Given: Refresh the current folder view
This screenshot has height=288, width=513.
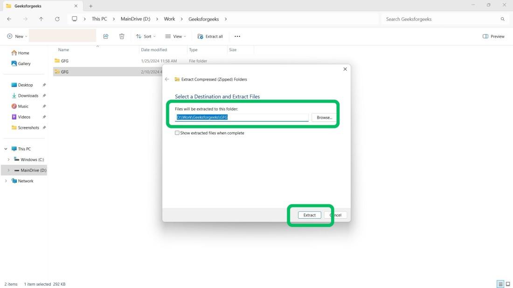Looking at the screenshot, I should [x=57, y=19].
